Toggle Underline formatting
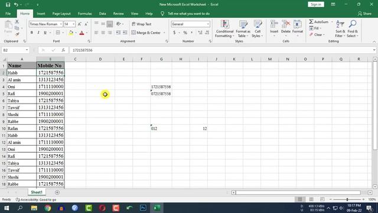The width and height of the screenshot is (378, 213). (45, 33)
